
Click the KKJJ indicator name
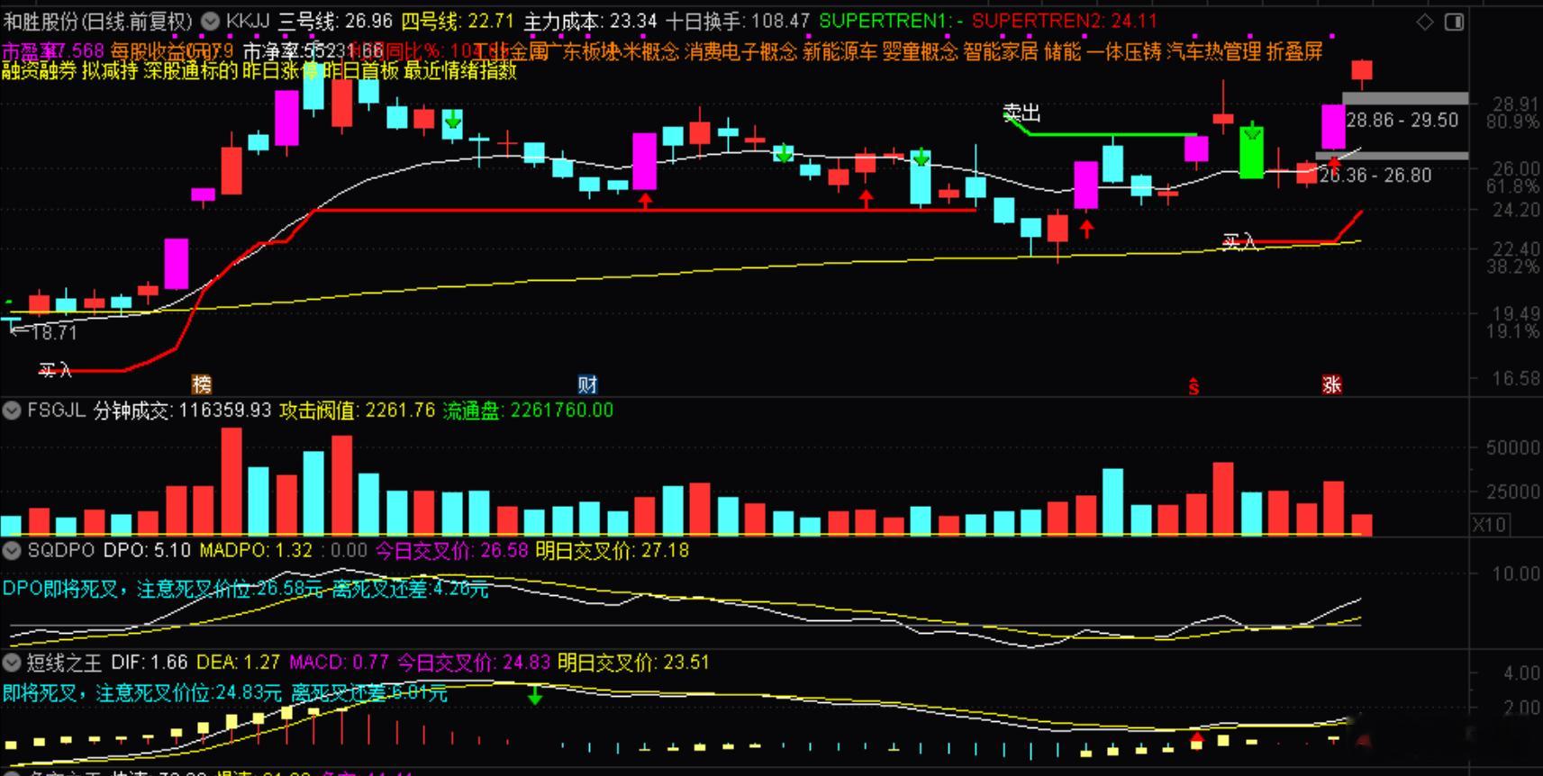pos(248,21)
